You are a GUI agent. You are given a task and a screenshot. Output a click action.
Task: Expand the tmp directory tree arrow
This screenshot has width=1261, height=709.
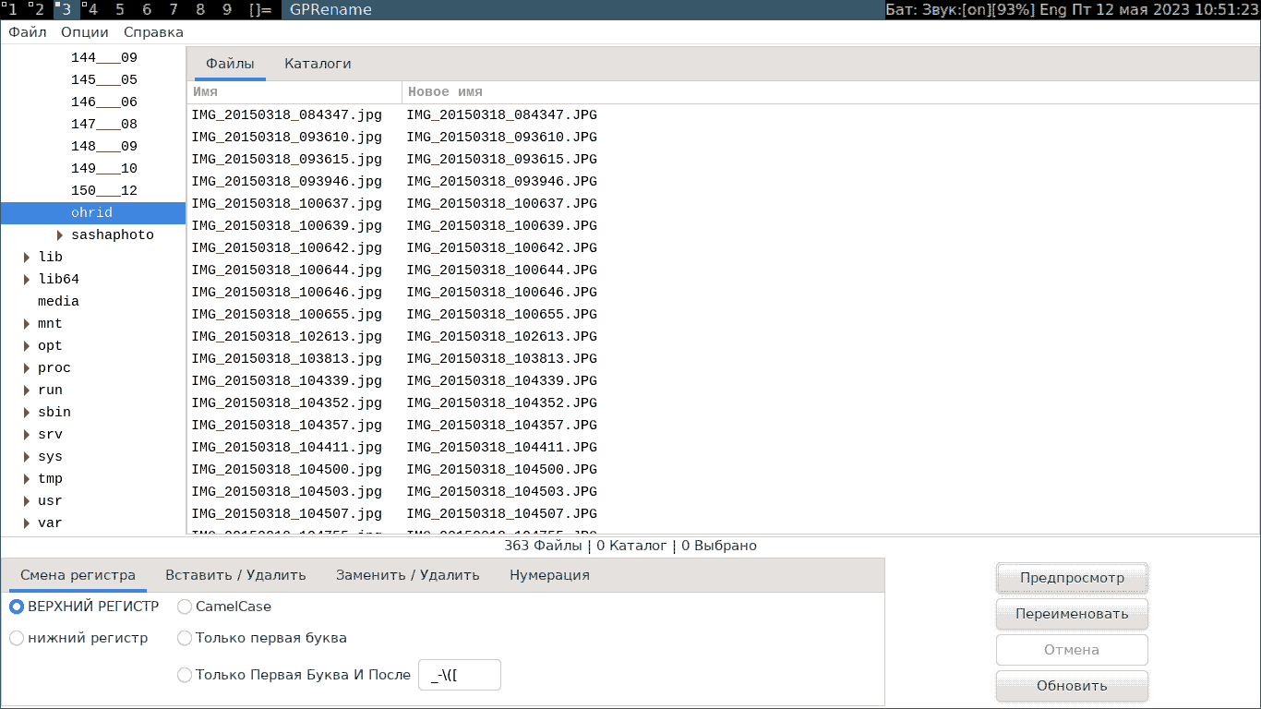click(x=27, y=479)
